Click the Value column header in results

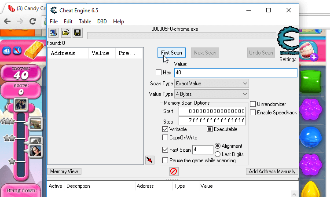point(102,53)
